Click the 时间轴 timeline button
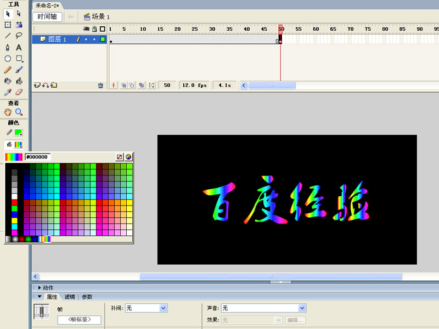This screenshot has width=439, height=329. (x=47, y=17)
